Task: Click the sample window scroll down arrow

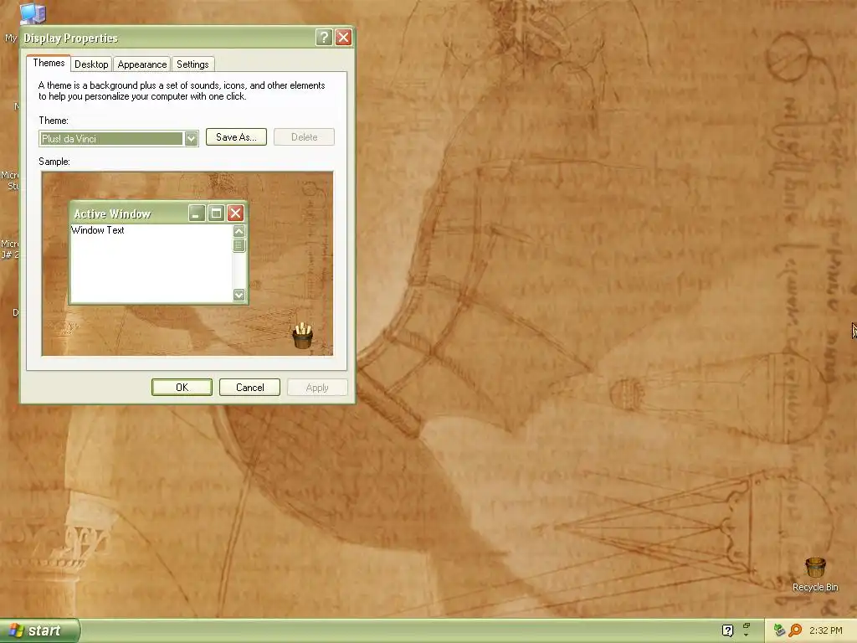Action: click(239, 295)
